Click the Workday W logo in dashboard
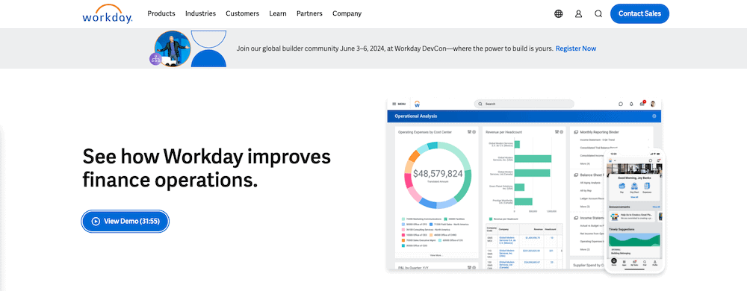 (x=417, y=104)
